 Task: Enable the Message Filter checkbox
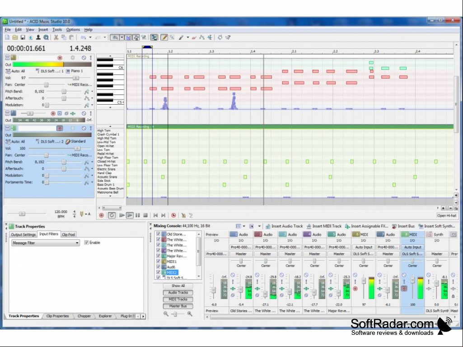[86, 243]
